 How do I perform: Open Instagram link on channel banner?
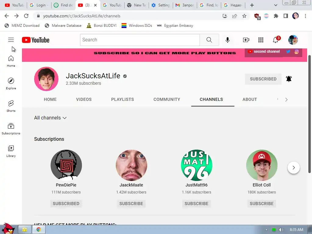pyautogui.click(x=296, y=51)
